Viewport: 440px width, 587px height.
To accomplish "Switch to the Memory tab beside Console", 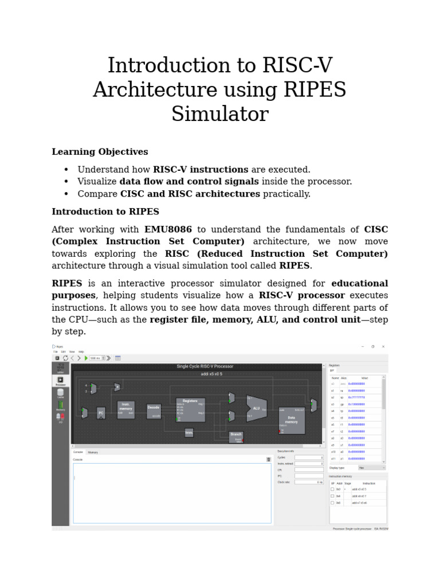I will tap(93, 452).
